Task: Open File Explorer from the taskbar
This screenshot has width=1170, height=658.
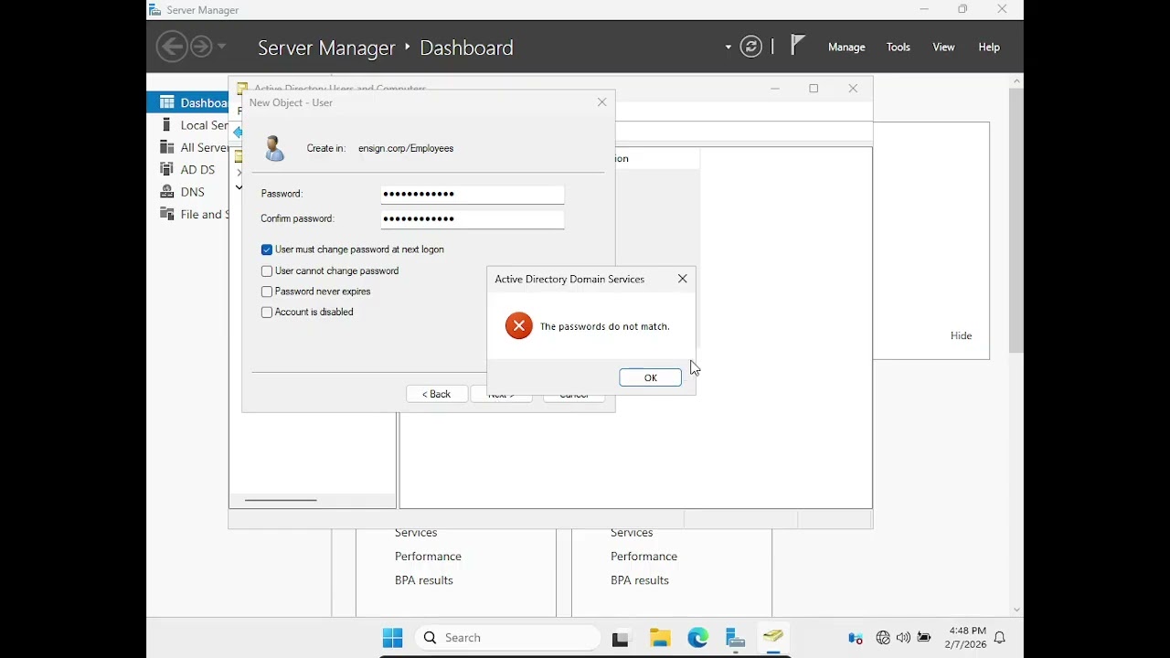Action: (x=660, y=638)
